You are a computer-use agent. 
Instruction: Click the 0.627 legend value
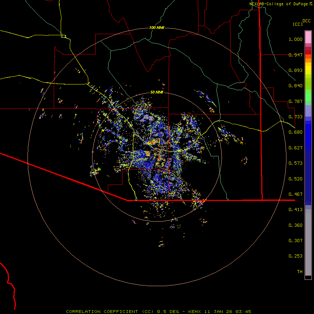tap(296, 148)
